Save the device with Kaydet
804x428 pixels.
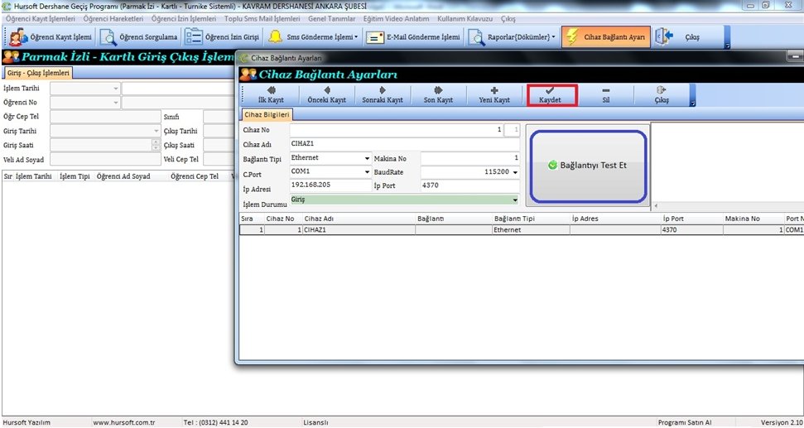[x=551, y=94]
